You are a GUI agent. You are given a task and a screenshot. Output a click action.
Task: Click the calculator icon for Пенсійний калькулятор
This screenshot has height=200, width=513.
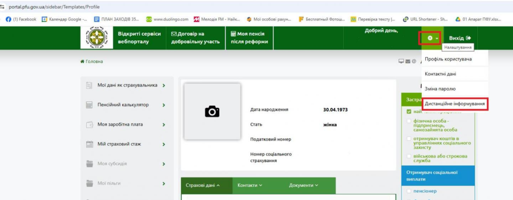[x=89, y=105]
